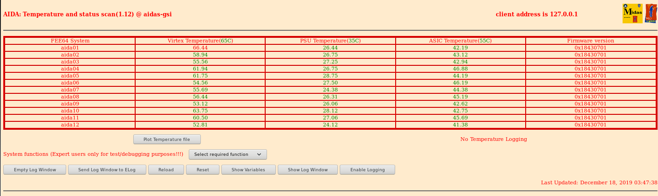The width and height of the screenshot is (658, 196).
Task: Click the red logo icon beside Midas
Action: point(651,14)
